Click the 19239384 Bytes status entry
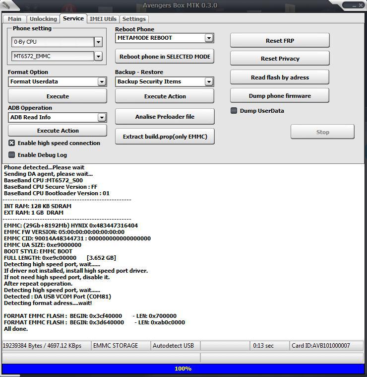This screenshot has height=377, width=367. pos(46,346)
